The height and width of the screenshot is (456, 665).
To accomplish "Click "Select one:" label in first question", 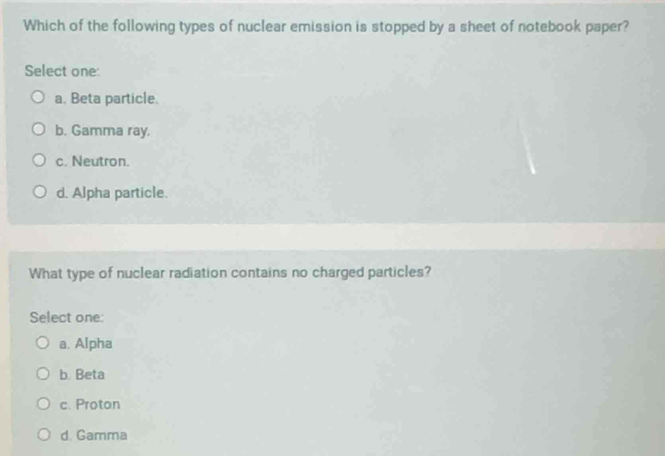I will 62,71.
